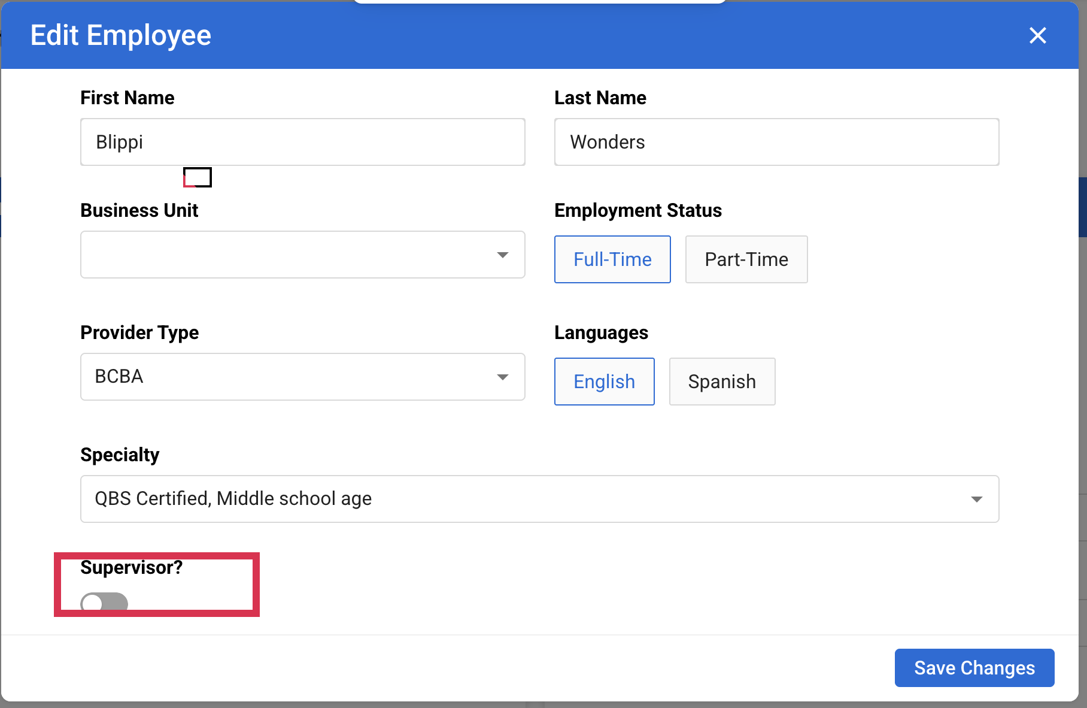Expand the Specialty field showing QBS Certified
Viewport: 1087px width, 708px height.
click(527, 499)
